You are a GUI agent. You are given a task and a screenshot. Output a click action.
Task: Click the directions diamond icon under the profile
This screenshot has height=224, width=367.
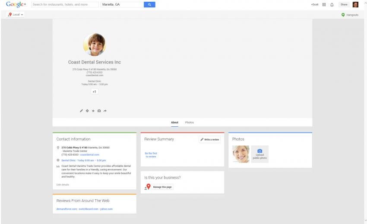click(x=87, y=111)
